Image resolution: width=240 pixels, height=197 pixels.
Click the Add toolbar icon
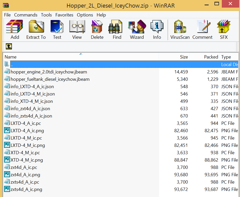pos(14,27)
